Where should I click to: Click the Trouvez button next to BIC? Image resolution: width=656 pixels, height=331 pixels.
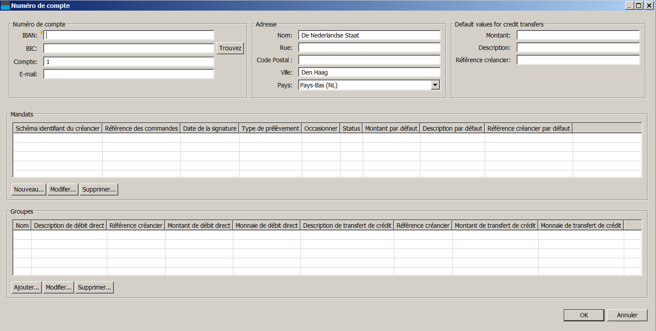coord(230,49)
